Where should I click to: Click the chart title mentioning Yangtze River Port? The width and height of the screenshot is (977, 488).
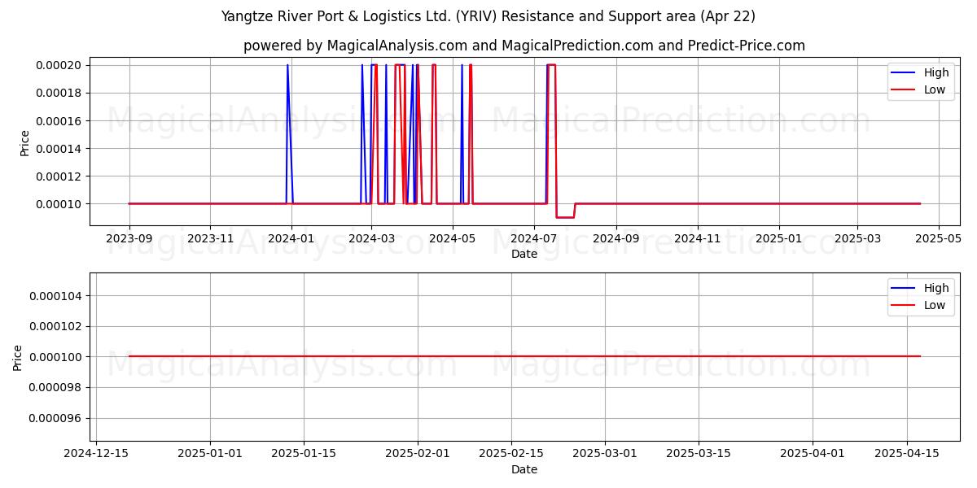488,16
